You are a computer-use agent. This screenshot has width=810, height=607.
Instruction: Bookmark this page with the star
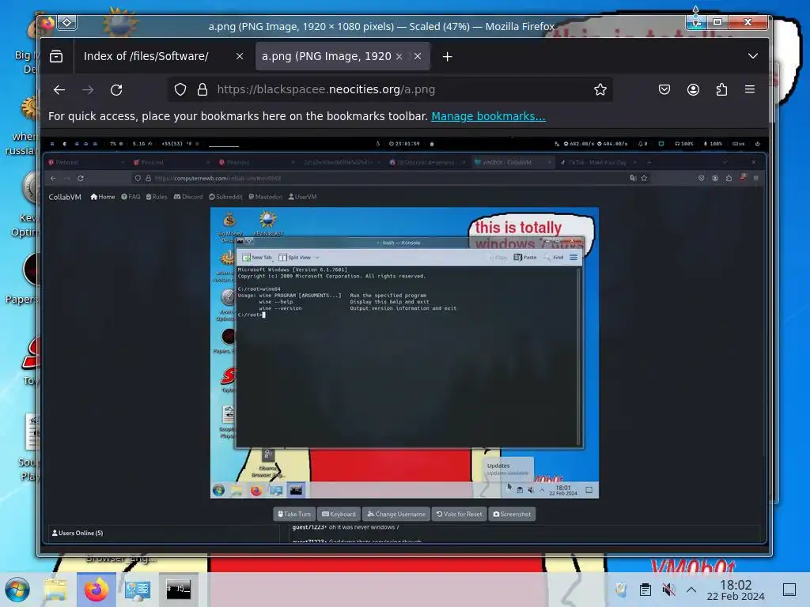[600, 90]
